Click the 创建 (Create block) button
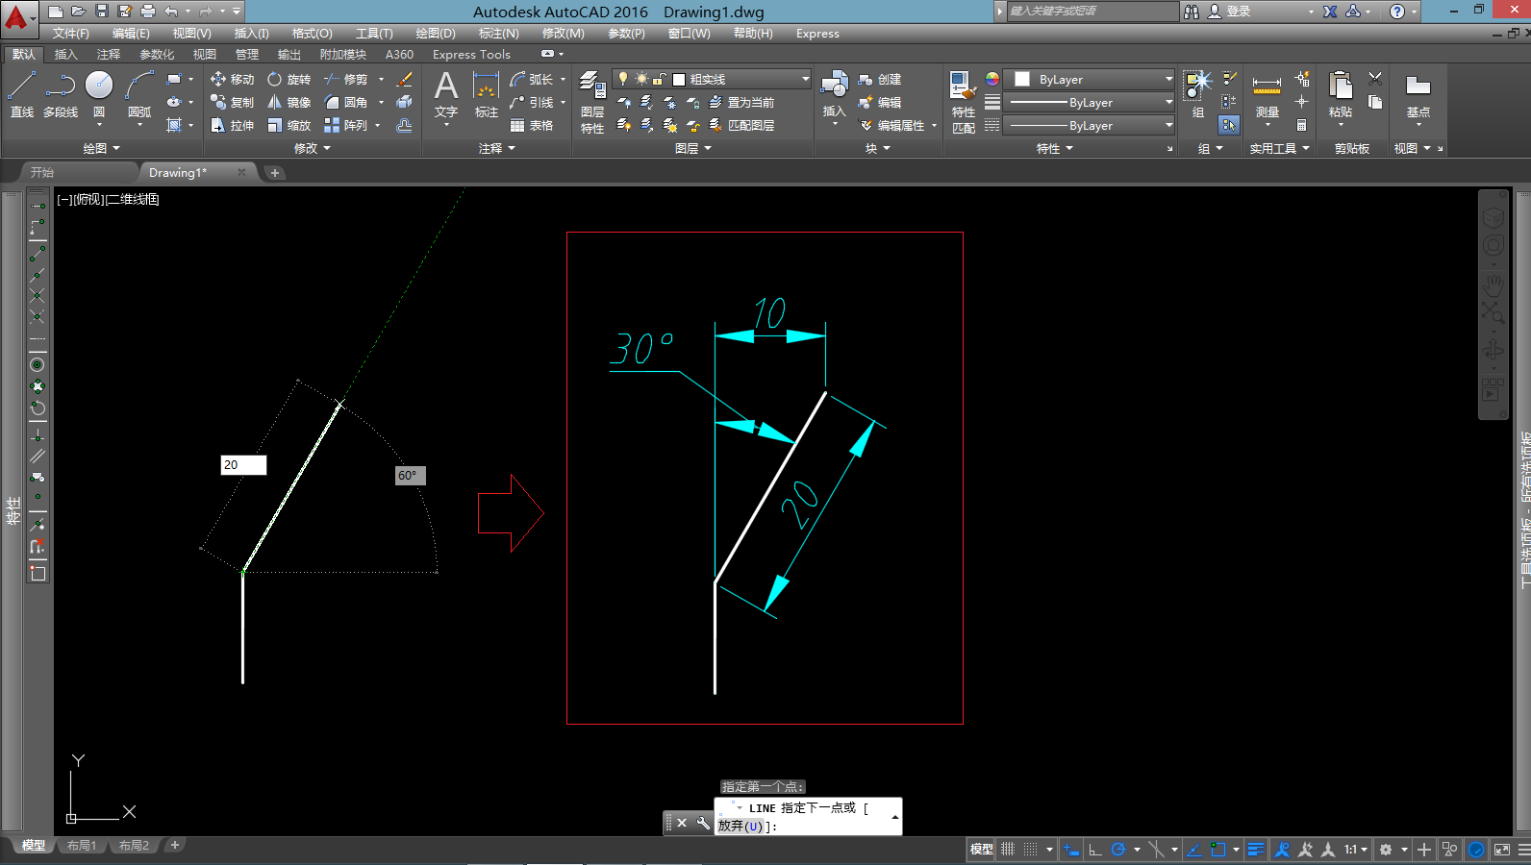The image size is (1531, 865). (879, 80)
